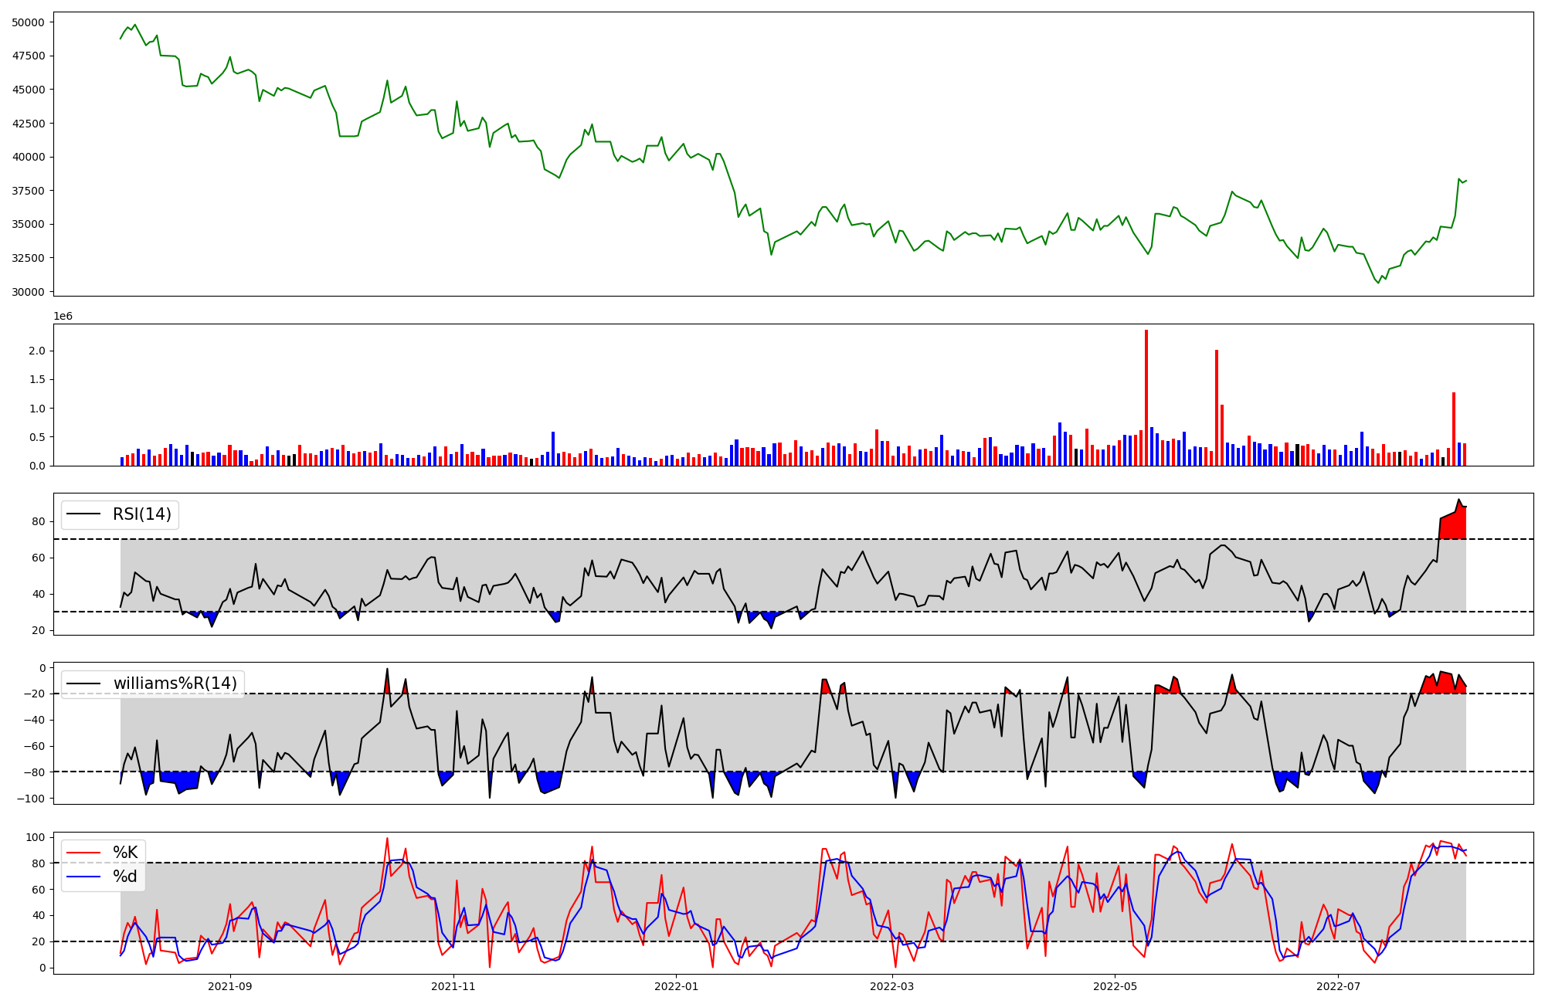Click the 1e6 volume scale label
The height and width of the screenshot is (1004, 1545).
(x=63, y=317)
